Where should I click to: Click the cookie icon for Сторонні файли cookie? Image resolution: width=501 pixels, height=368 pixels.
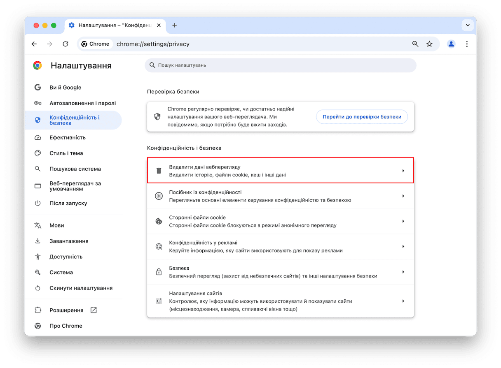click(x=159, y=221)
